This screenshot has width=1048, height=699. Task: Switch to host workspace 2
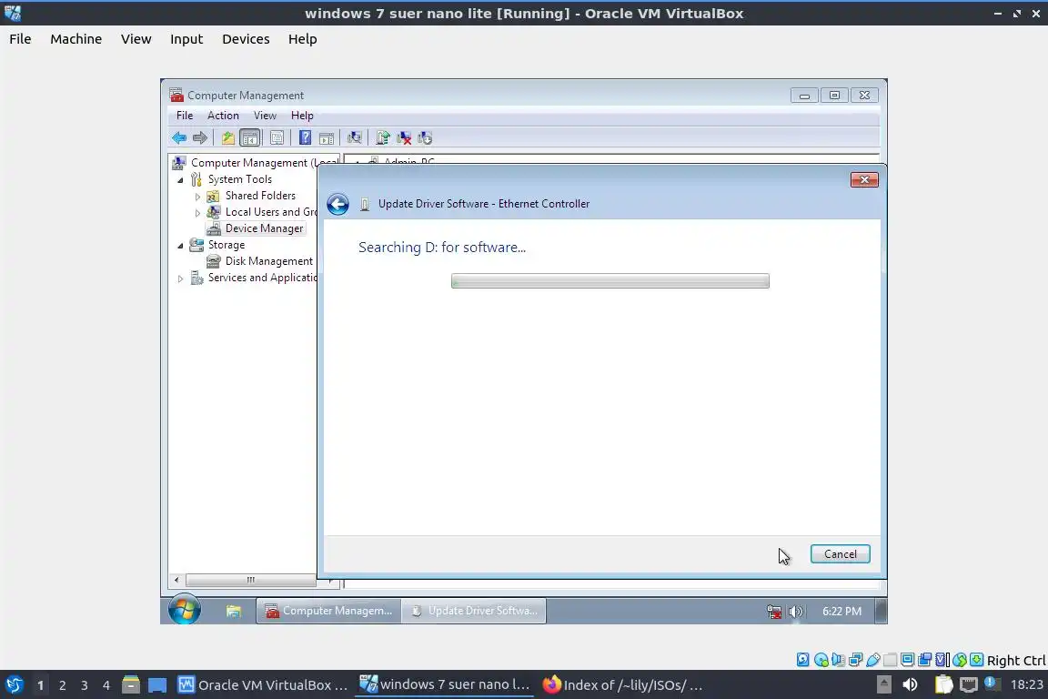tap(62, 685)
